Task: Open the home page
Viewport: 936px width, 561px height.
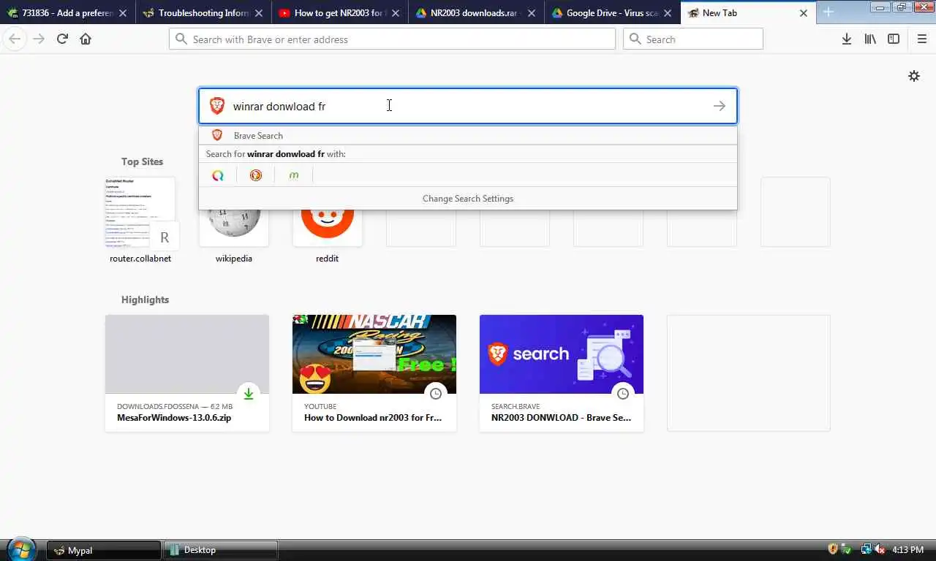Action: (86, 39)
